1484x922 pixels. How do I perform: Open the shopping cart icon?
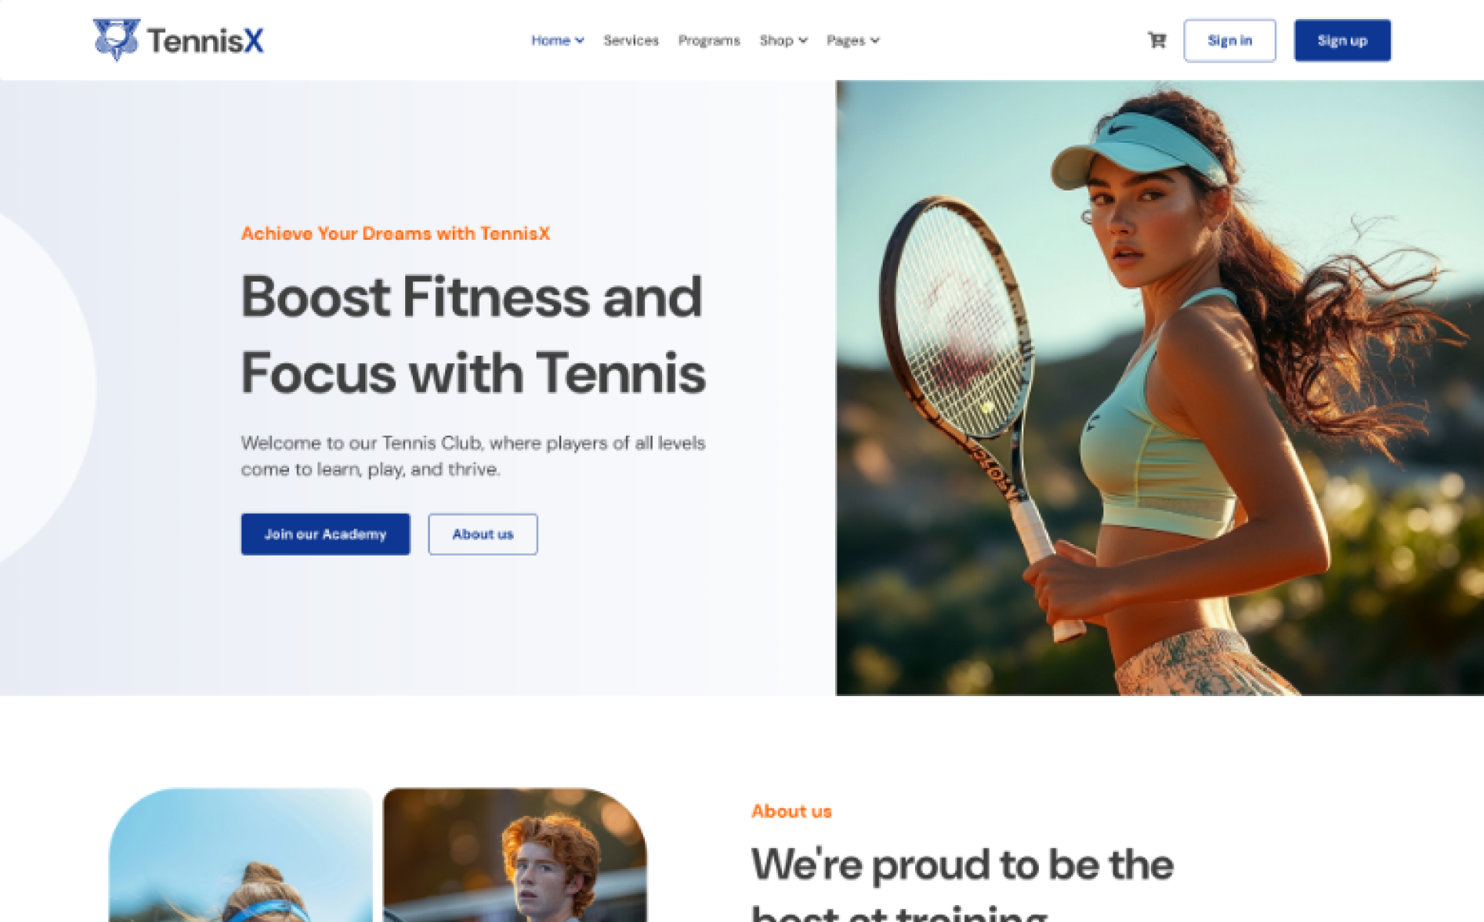[1156, 40]
